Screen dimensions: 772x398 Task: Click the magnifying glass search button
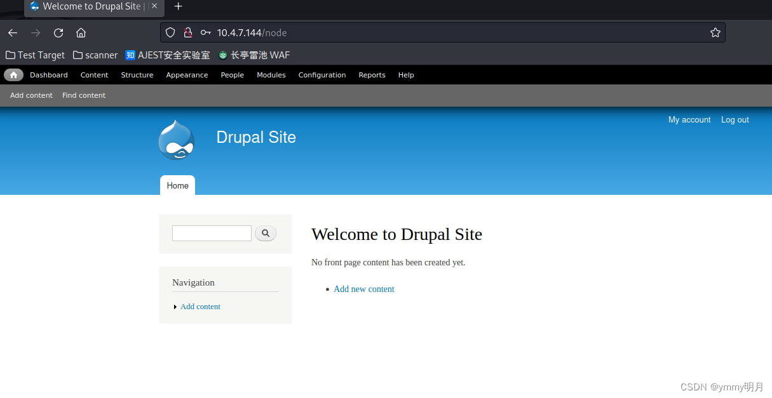click(x=266, y=234)
